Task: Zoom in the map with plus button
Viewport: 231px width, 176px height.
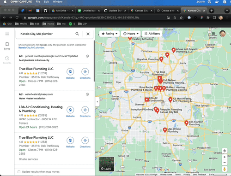Action: point(225,157)
